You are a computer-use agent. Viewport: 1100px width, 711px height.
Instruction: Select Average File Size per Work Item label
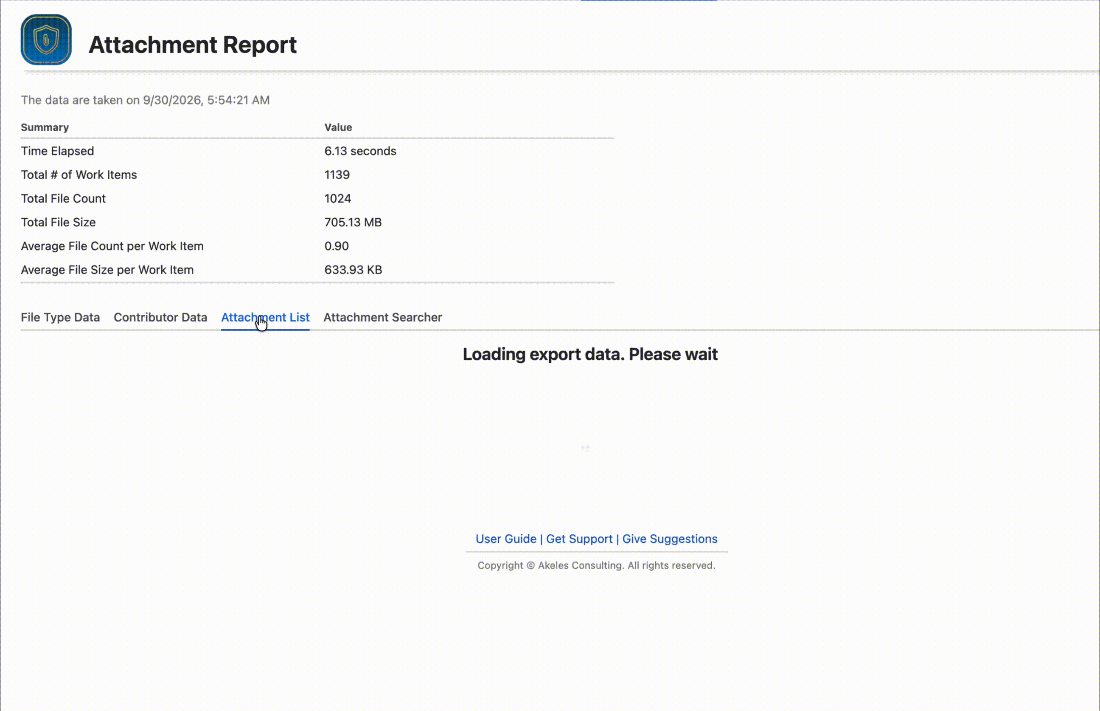click(x=107, y=270)
